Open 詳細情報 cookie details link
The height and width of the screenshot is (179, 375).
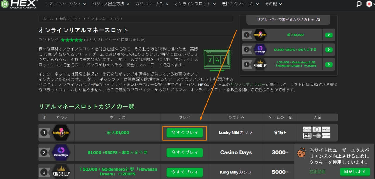(318, 172)
